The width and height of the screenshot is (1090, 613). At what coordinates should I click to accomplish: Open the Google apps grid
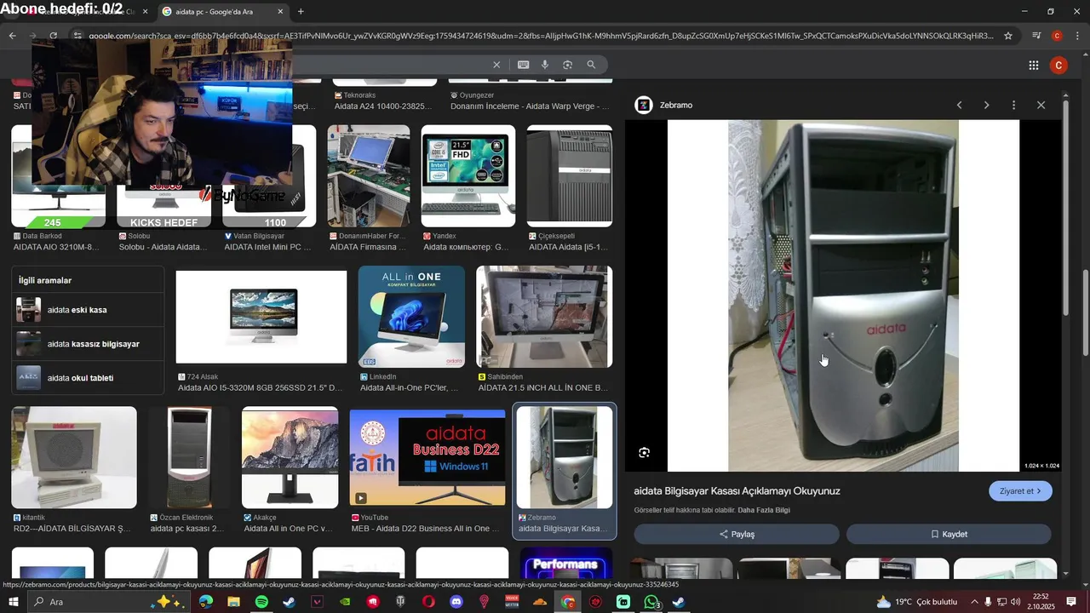click(1033, 66)
